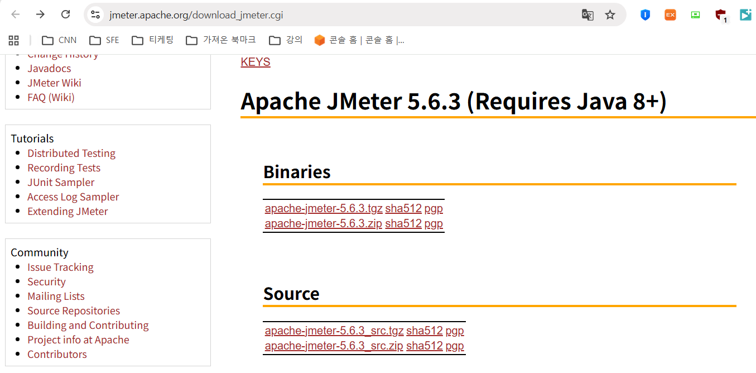
Task: Click the Tutorials sidebar title
Action: 32,138
